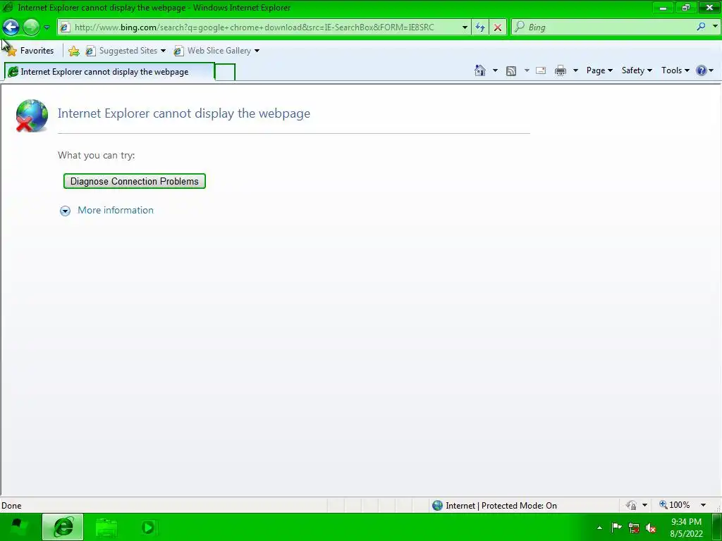Open Windows Explorer from the taskbar

click(x=106, y=528)
